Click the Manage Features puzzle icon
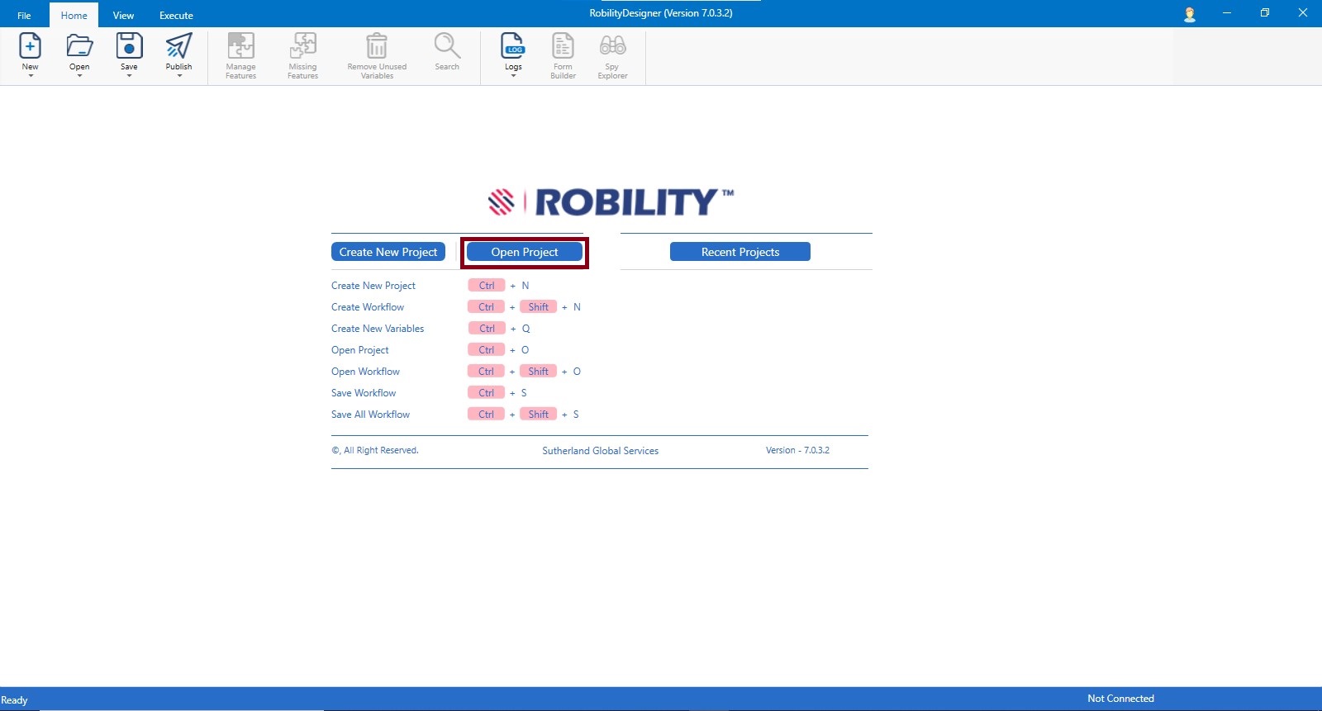 pos(240,45)
